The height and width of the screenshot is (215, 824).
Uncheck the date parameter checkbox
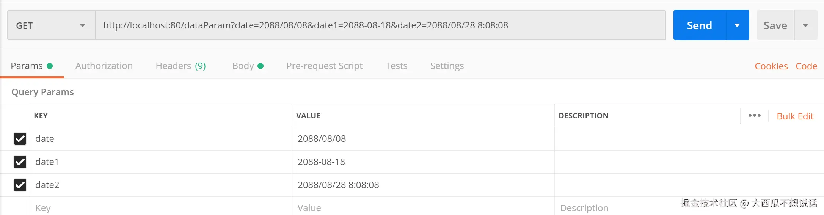[20, 139]
